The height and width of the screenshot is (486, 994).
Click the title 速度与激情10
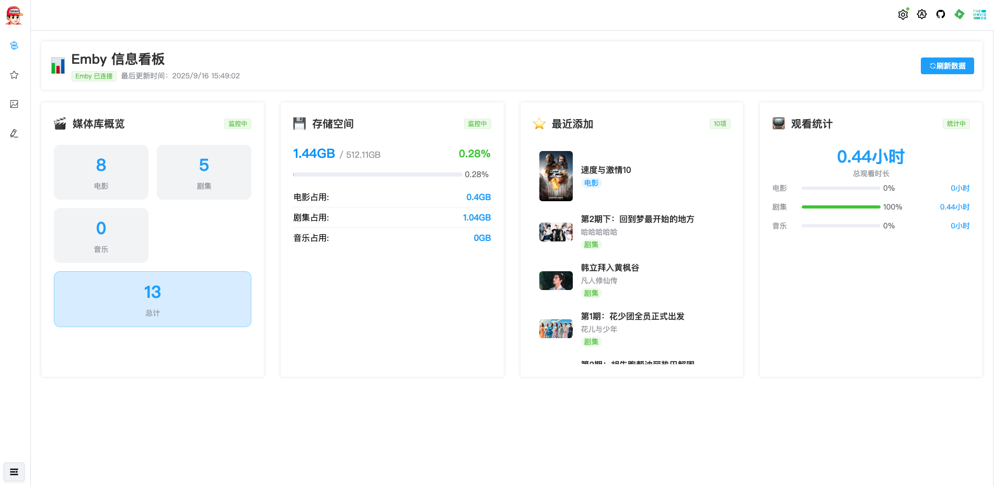(x=606, y=170)
